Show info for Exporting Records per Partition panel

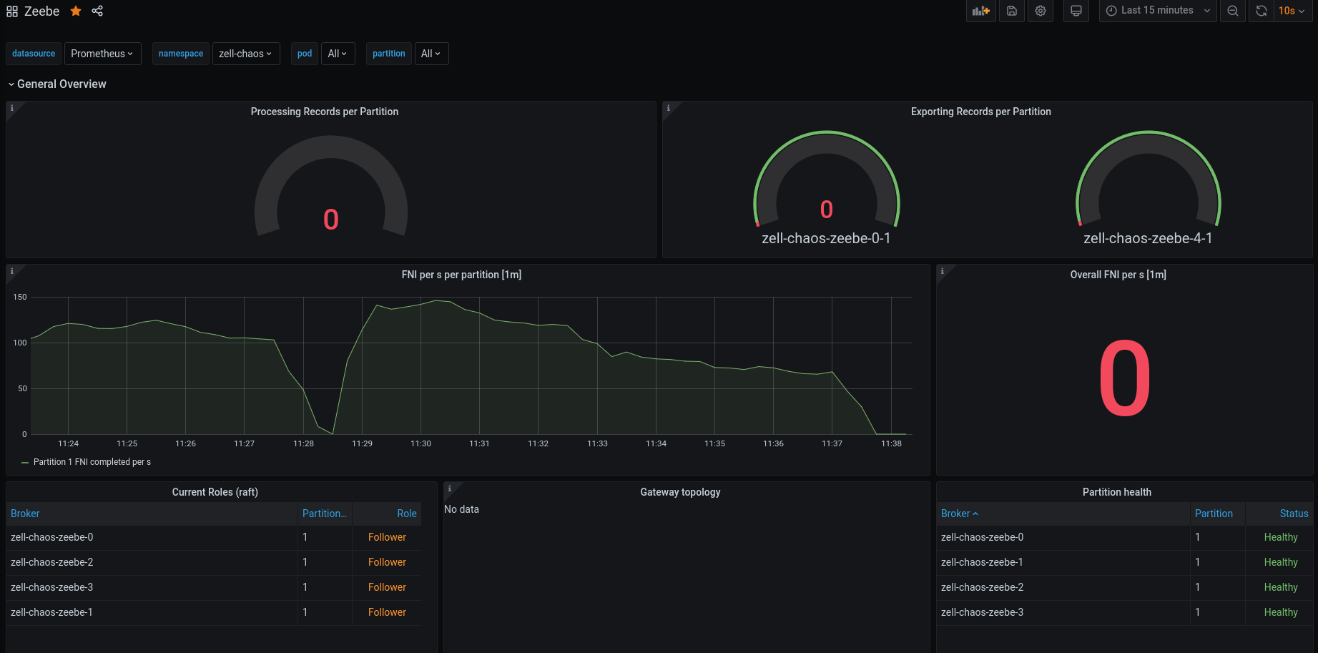pyautogui.click(x=668, y=108)
